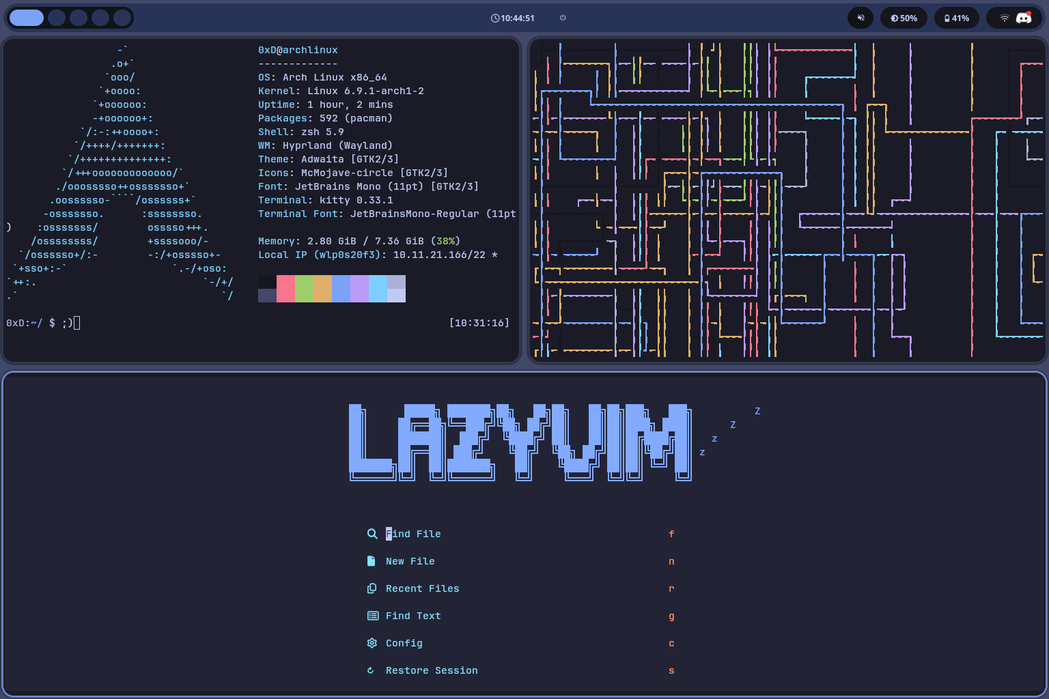This screenshot has width=1049, height=699.
Task: Select the active highlighted workspace pill
Action: pos(27,18)
